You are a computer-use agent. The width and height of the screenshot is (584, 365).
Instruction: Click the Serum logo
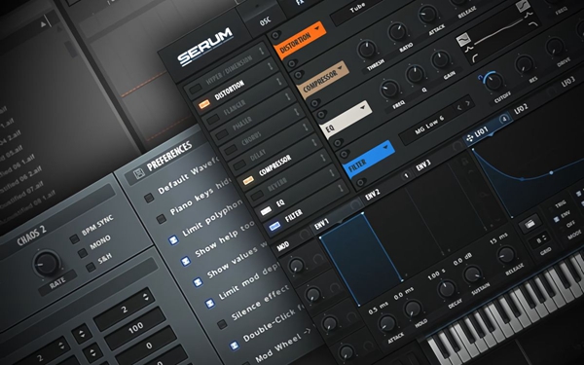[x=204, y=47]
